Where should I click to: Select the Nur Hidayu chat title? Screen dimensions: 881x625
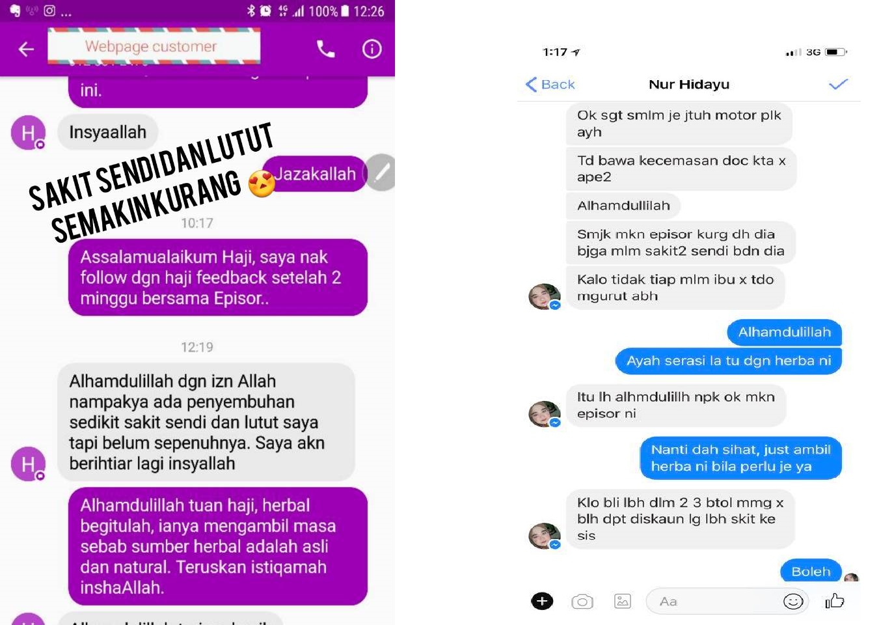(x=689, y=85)
